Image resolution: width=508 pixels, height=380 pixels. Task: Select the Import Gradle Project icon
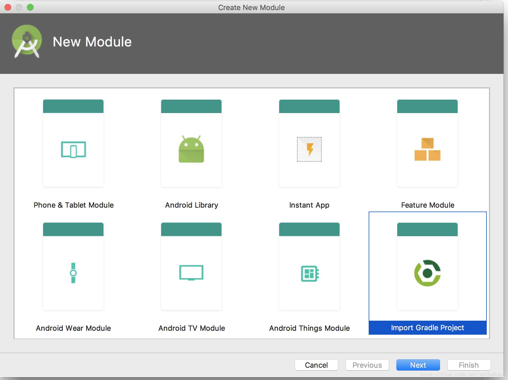pos(427,273)
